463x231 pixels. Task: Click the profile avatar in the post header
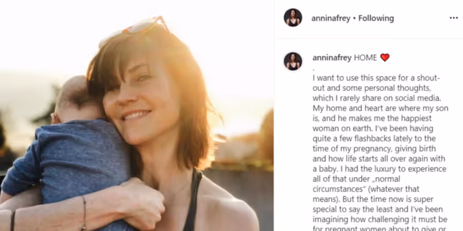coord(293,17)
